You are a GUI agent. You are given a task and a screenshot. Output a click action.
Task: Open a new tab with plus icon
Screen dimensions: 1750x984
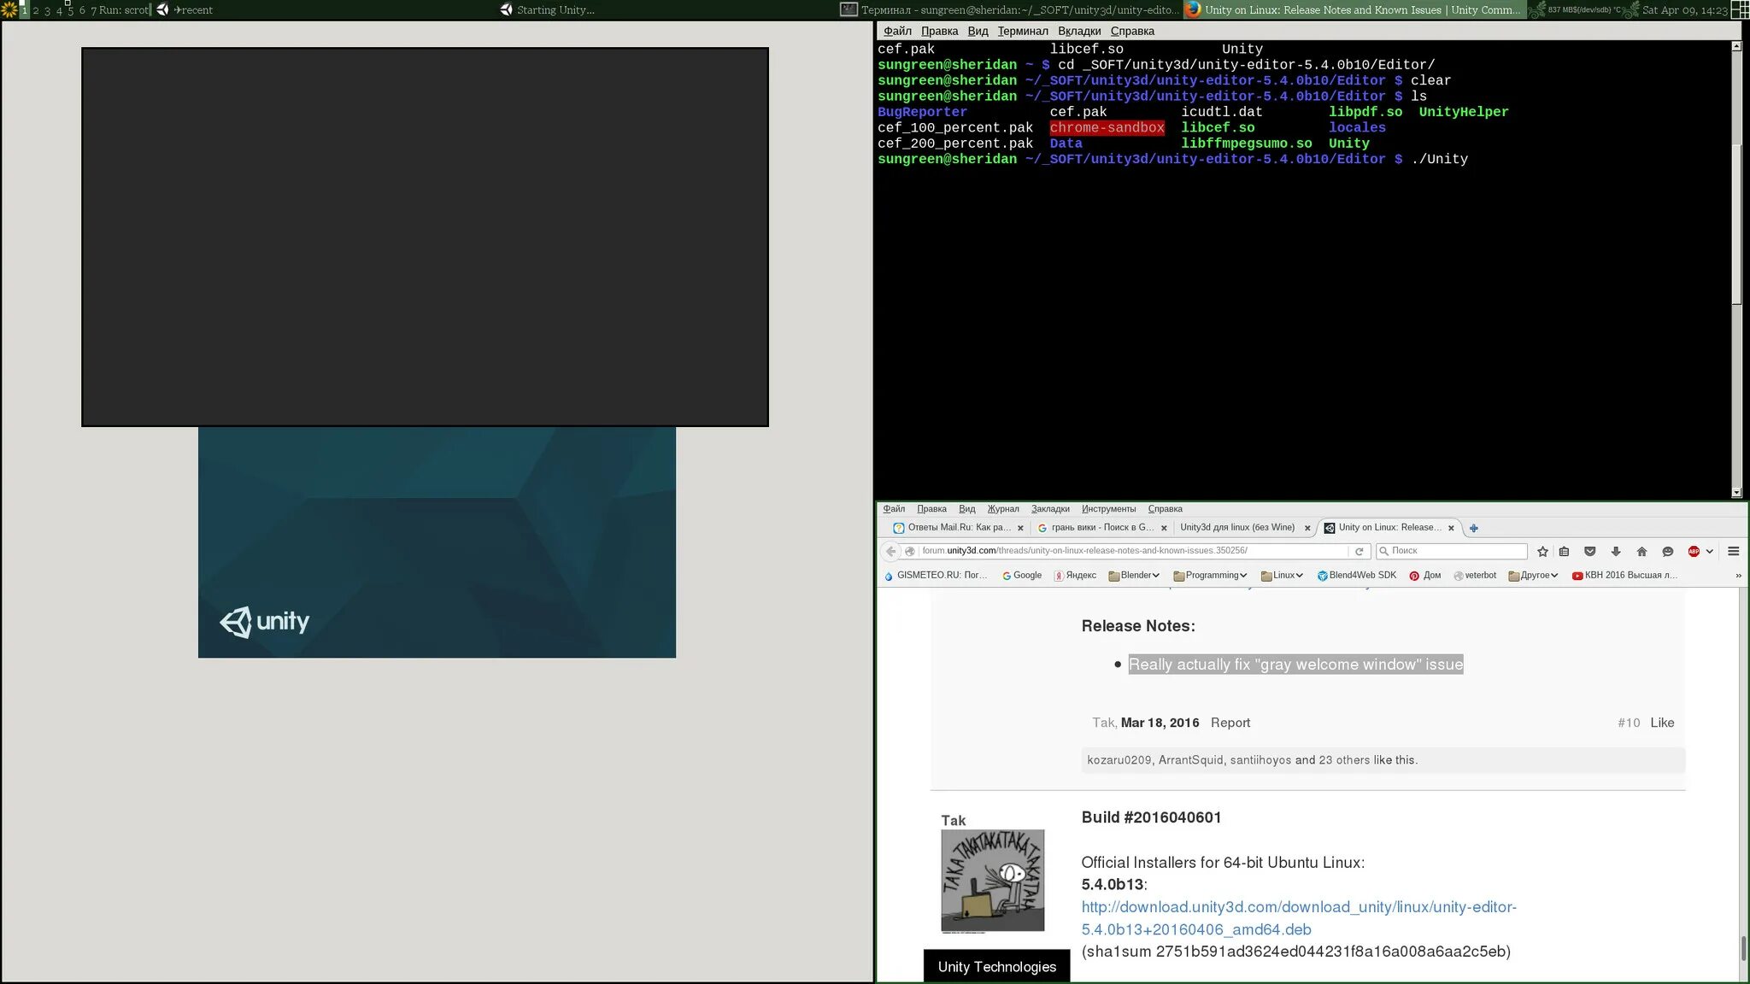pos(1474,528)
